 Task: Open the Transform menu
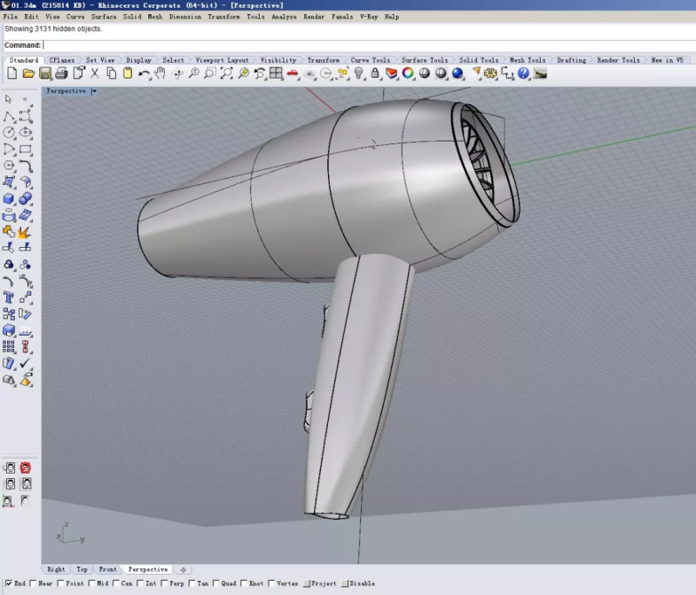pos(223,16)
